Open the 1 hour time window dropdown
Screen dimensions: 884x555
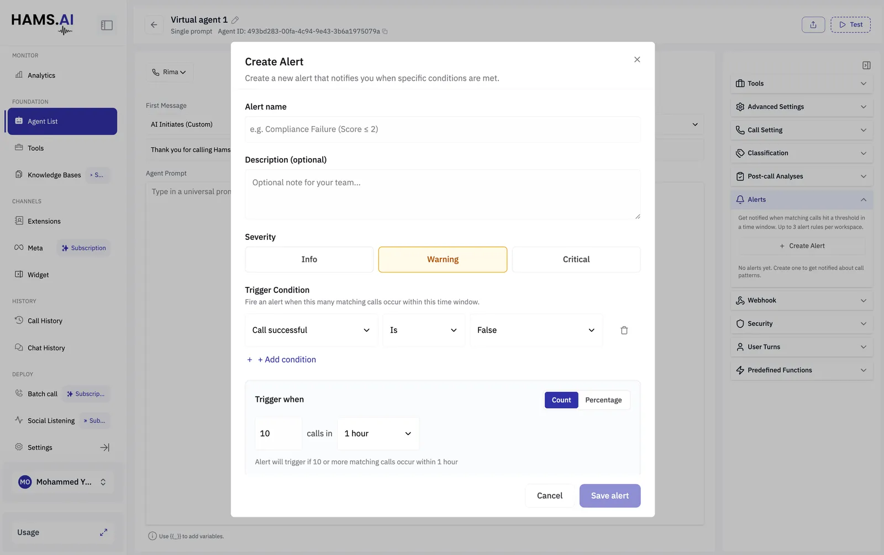(x=378, y=433)
